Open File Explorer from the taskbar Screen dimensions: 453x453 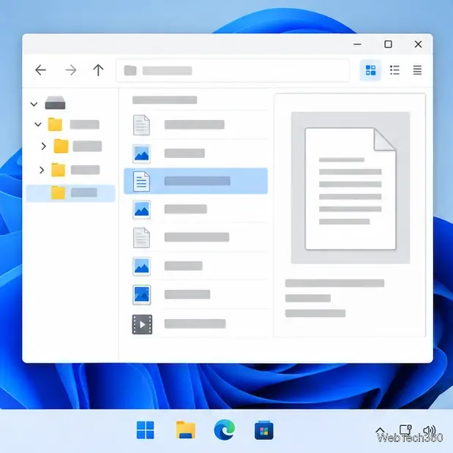pos(185,430)
